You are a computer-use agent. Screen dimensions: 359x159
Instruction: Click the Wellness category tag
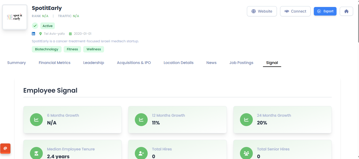94,49
